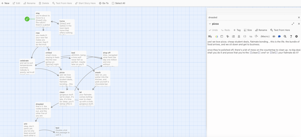Click the [[clean]] link in editor text
Viewport: 301px width, 137px height.
[255, 53]
